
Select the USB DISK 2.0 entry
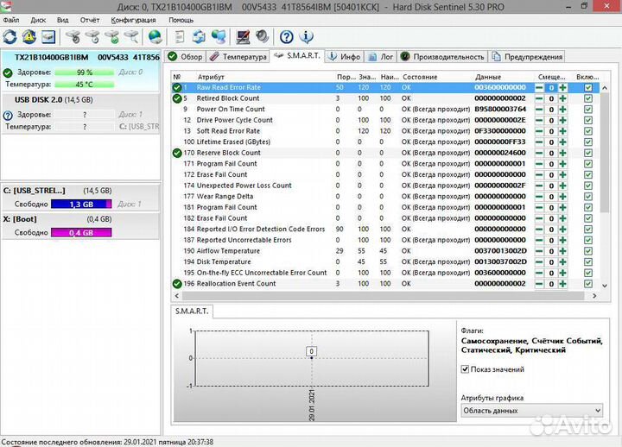click(x=81, y=114)
